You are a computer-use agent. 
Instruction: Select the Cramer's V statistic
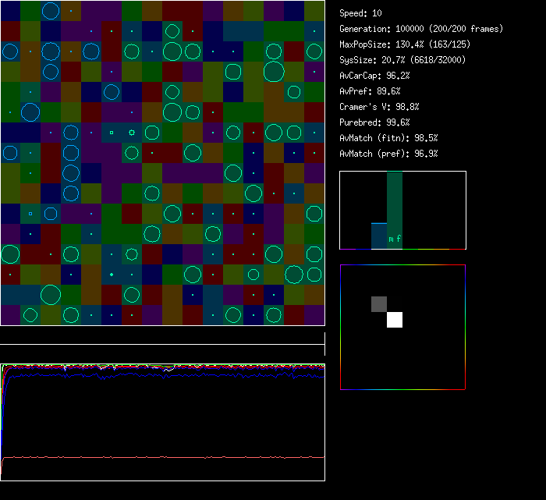379,107
